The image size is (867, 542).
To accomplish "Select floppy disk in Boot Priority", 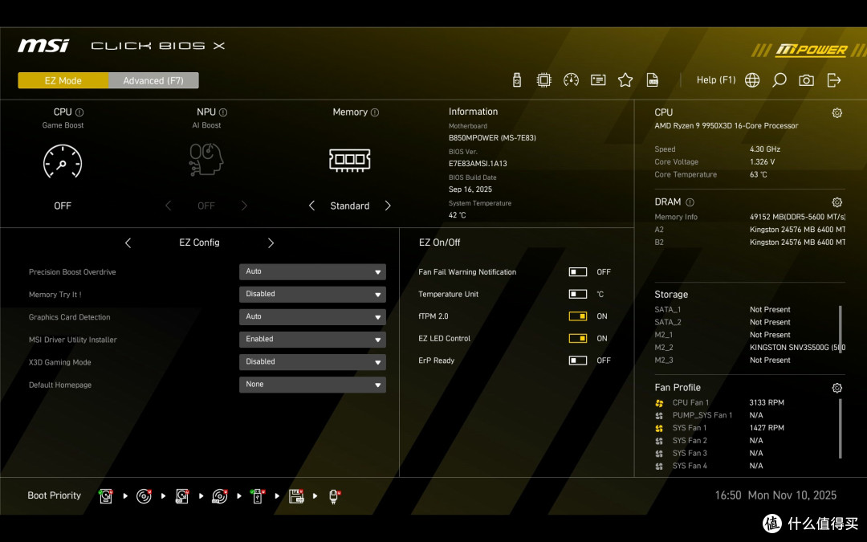I will [x=296, y=496].
